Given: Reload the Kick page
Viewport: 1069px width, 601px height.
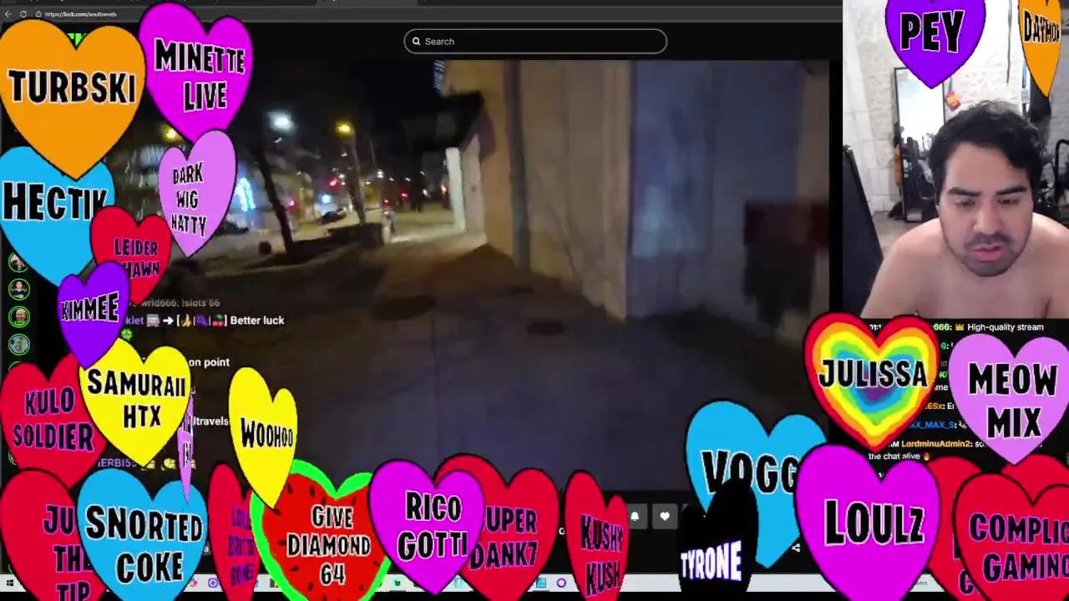Looking at the screenshot, I should click(x=23, y=14).
